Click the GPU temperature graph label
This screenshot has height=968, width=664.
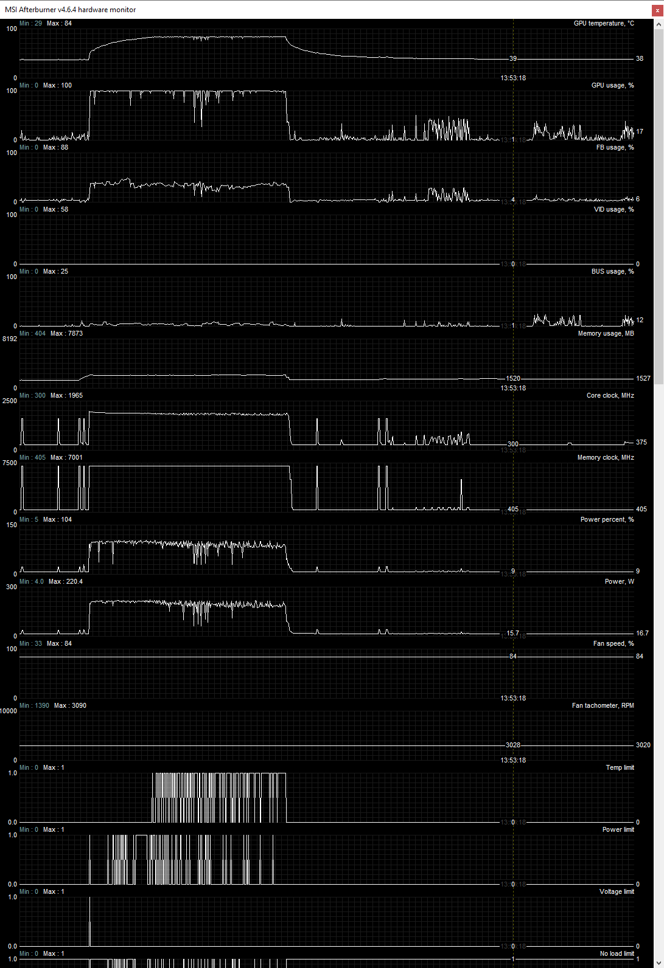pyautogui.click(x=603, y=24)
